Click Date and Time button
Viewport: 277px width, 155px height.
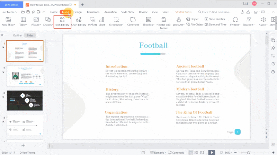coord(215,24)
